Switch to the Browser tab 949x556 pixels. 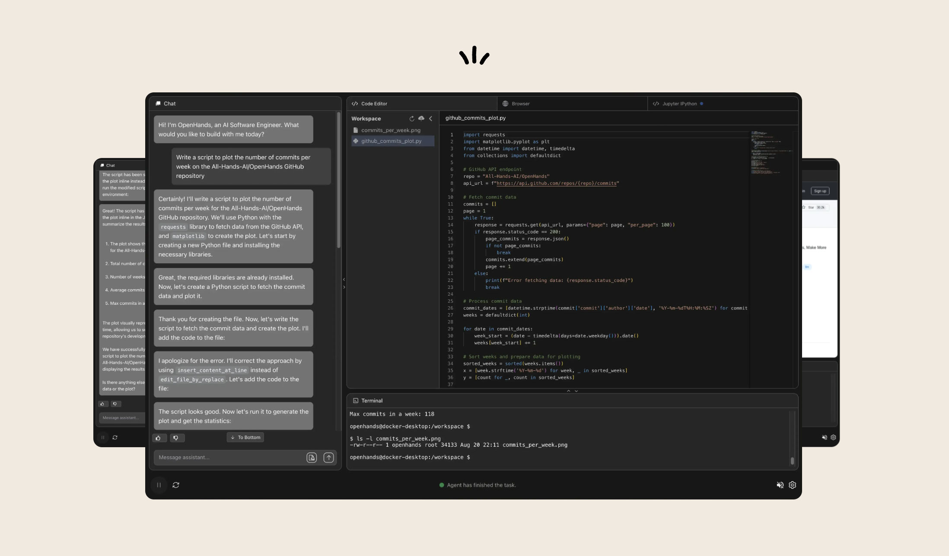click(x=516, y=104)
